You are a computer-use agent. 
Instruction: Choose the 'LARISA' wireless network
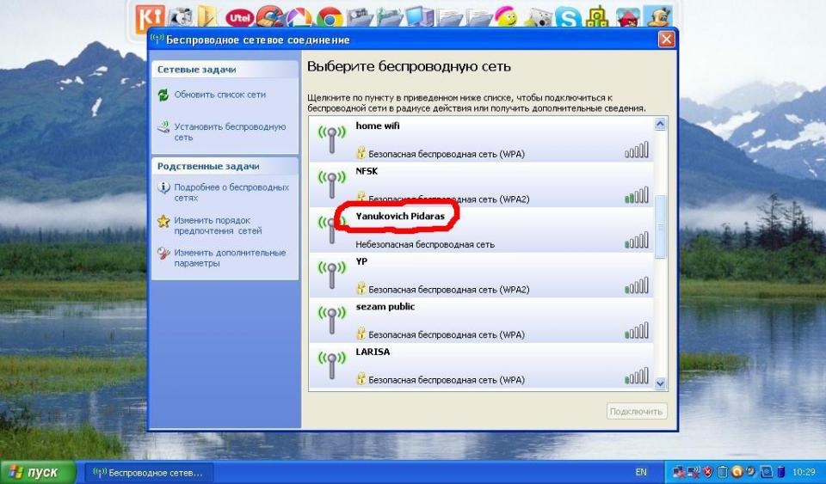coord(480,365)
